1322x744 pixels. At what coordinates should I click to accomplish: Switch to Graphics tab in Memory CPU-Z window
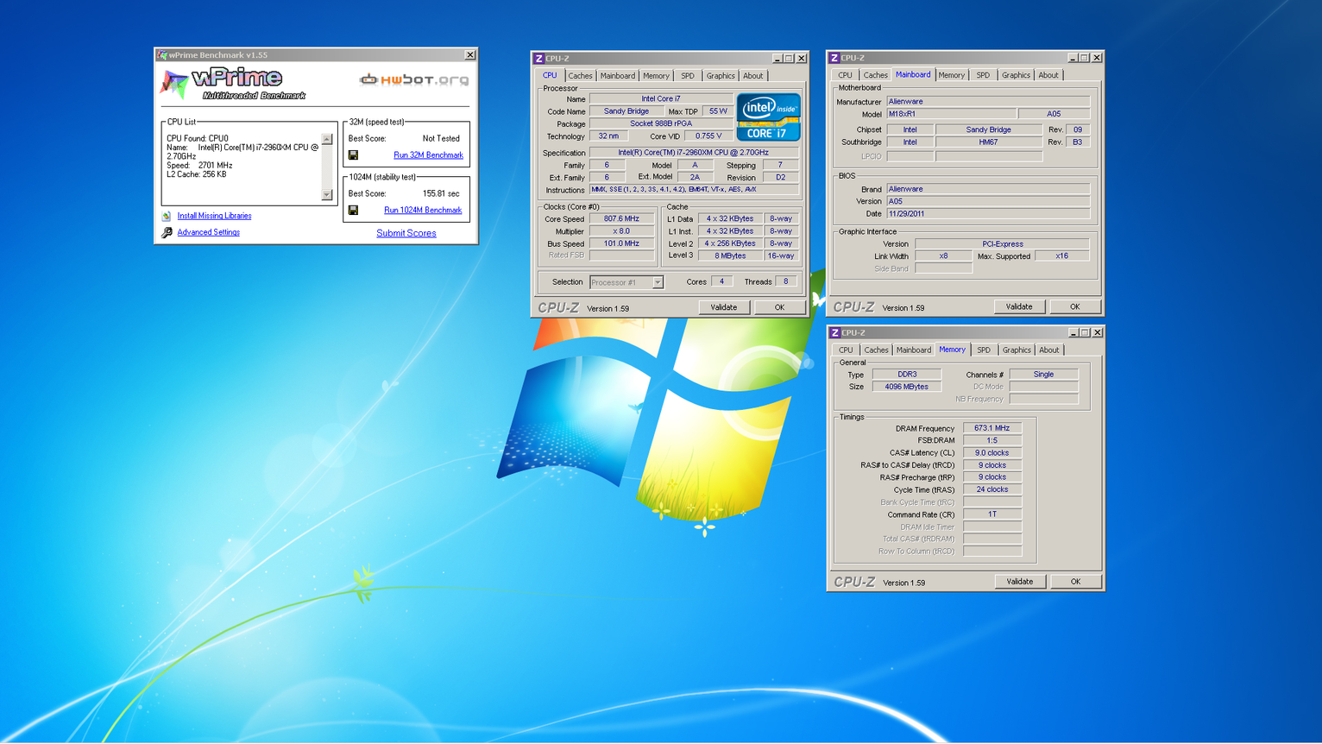[x=1017, y=350]
